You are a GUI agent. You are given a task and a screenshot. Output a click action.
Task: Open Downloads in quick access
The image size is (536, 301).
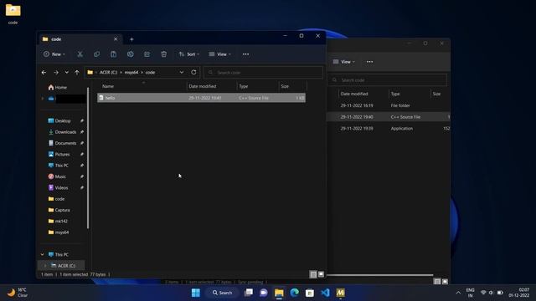[x=62, y=132]
